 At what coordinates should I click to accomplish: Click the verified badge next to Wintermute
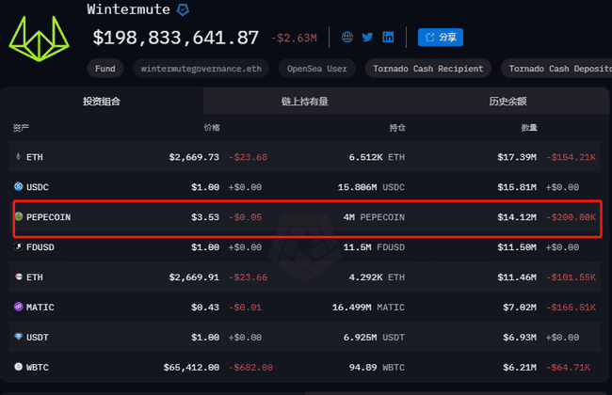pos(184,9)
